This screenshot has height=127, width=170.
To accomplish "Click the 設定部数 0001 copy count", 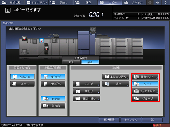I will [96, 15].
